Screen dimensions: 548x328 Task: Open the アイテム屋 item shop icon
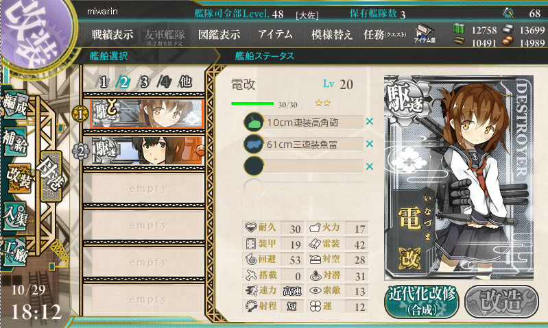pyautogui.click(x=425, y=34)
